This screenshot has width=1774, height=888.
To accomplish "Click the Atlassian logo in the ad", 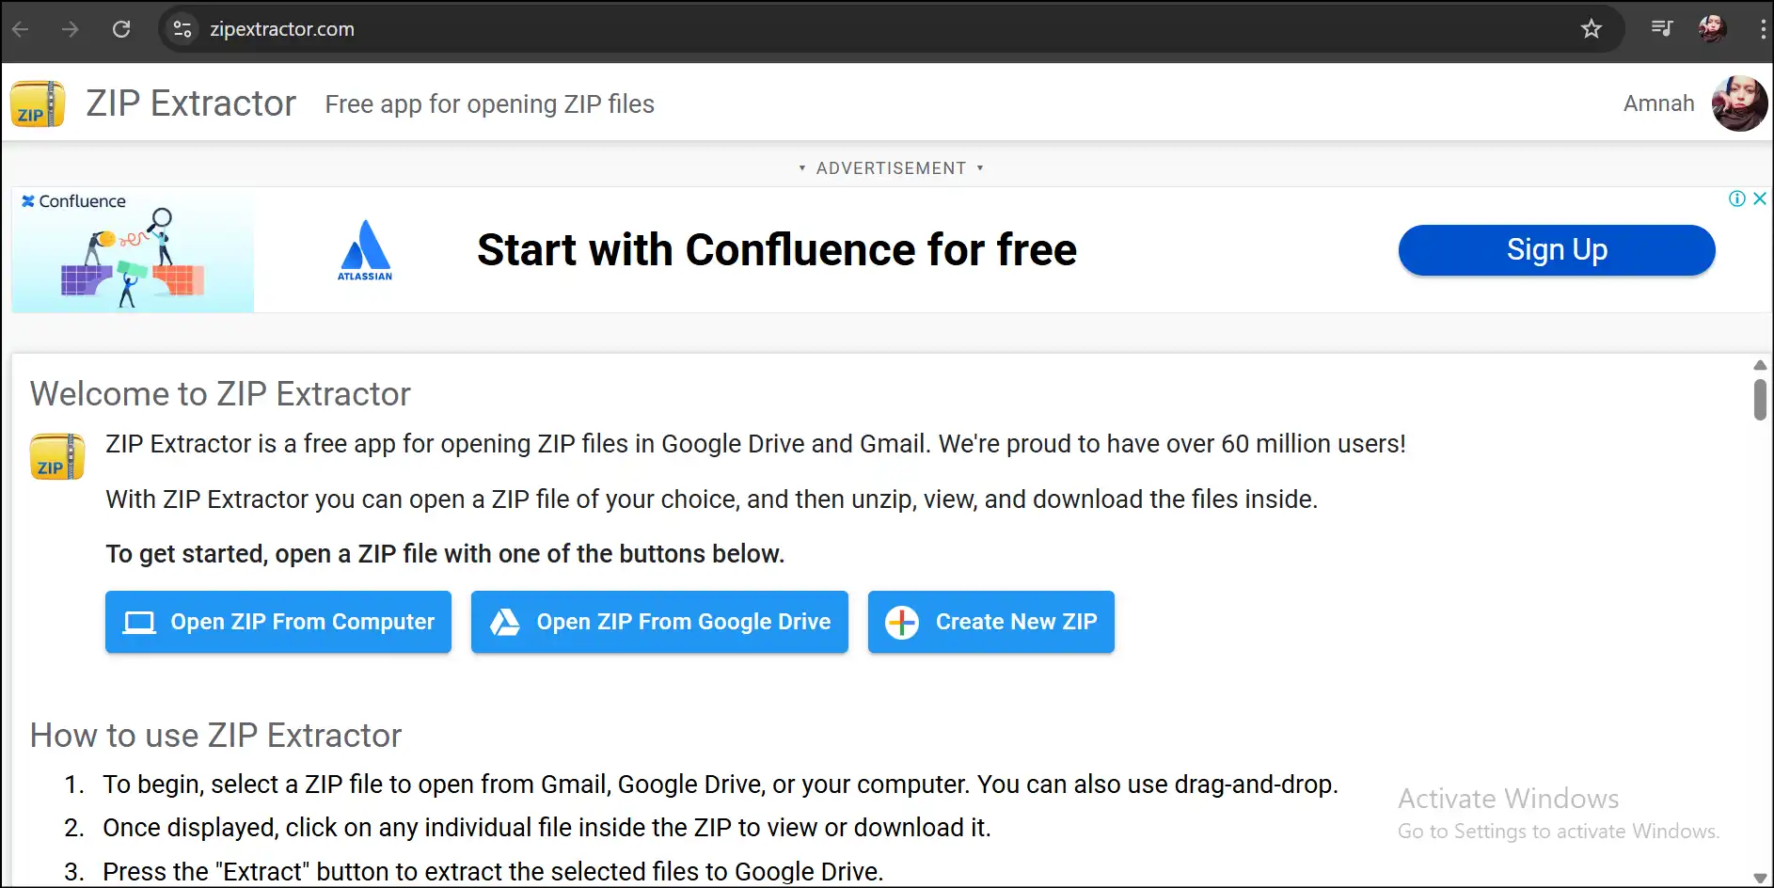I will tap(365, 250).
